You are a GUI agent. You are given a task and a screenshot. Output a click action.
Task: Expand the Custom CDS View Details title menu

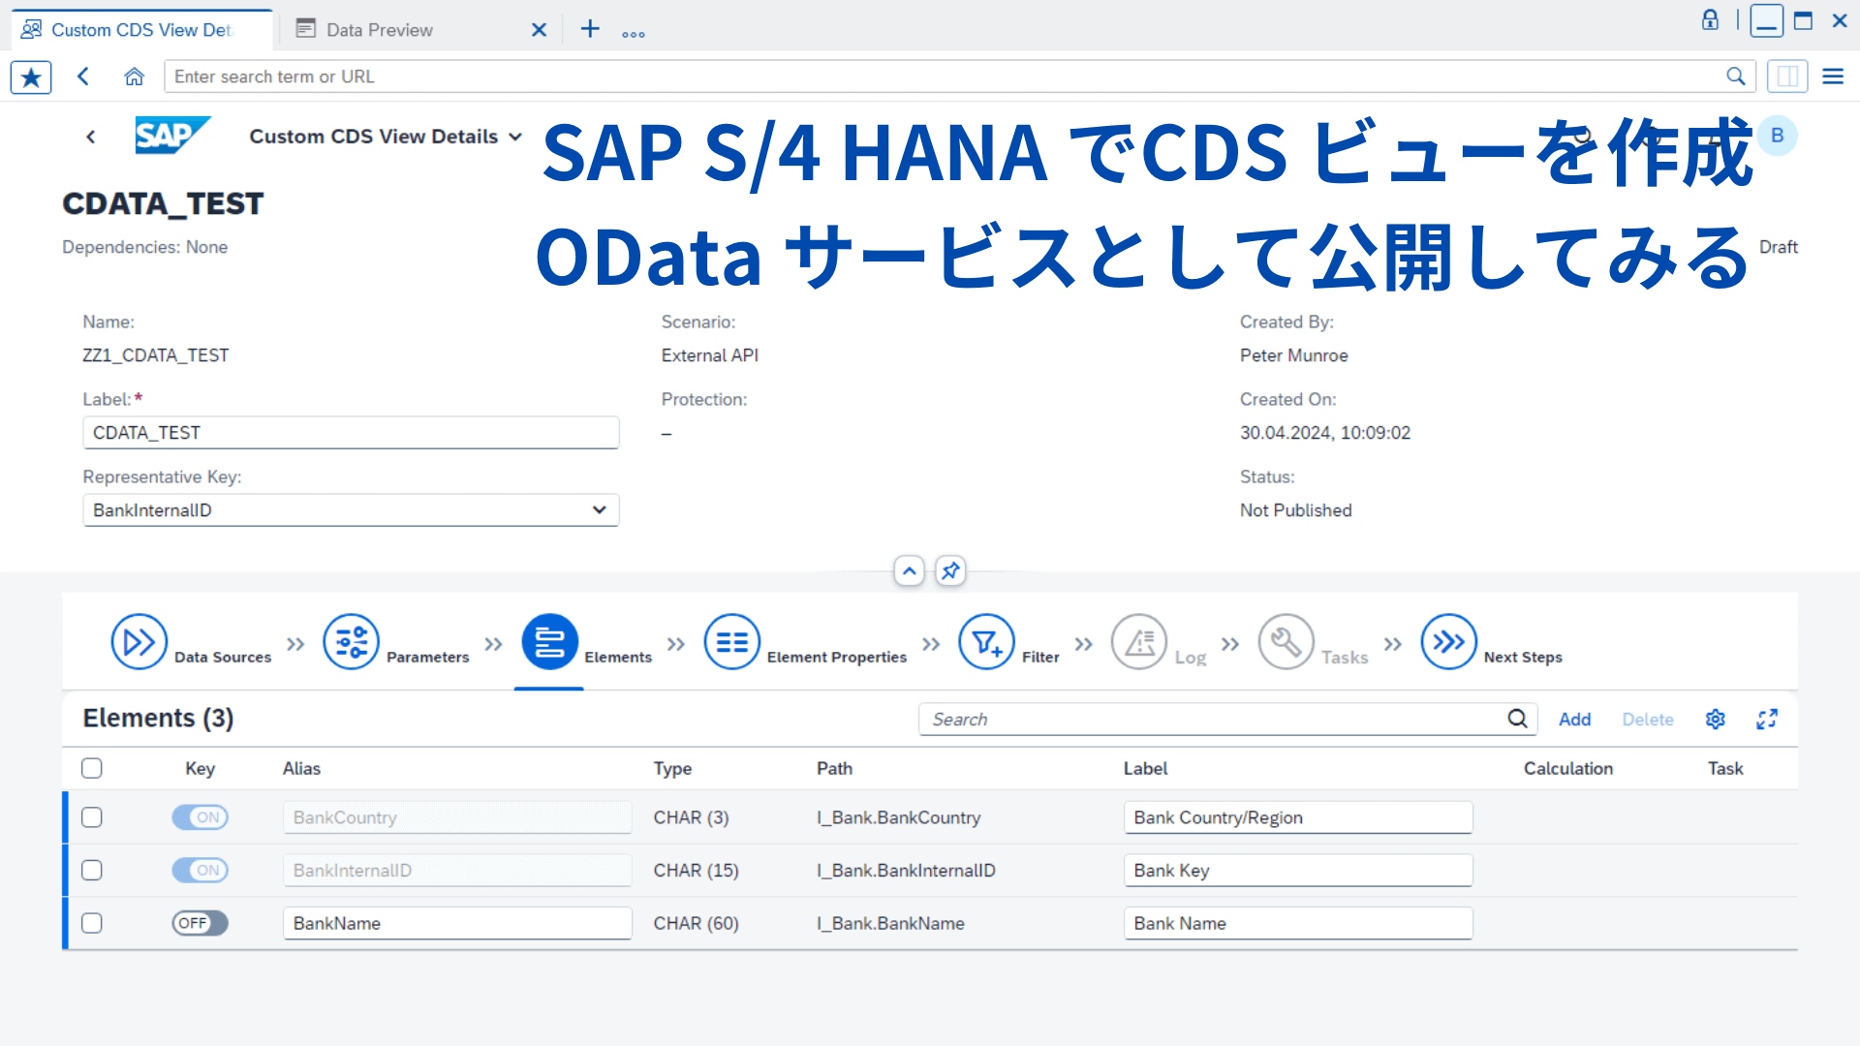click(514, 136)
